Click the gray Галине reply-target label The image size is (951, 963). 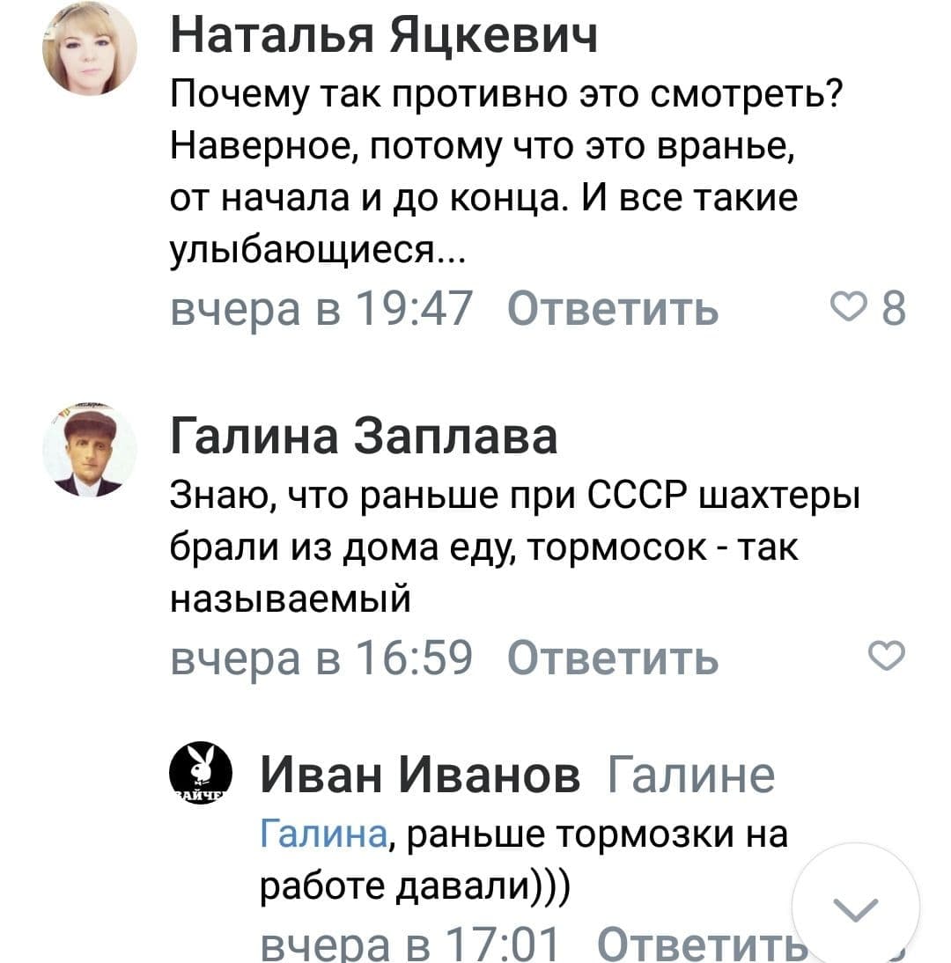point(691,776)
